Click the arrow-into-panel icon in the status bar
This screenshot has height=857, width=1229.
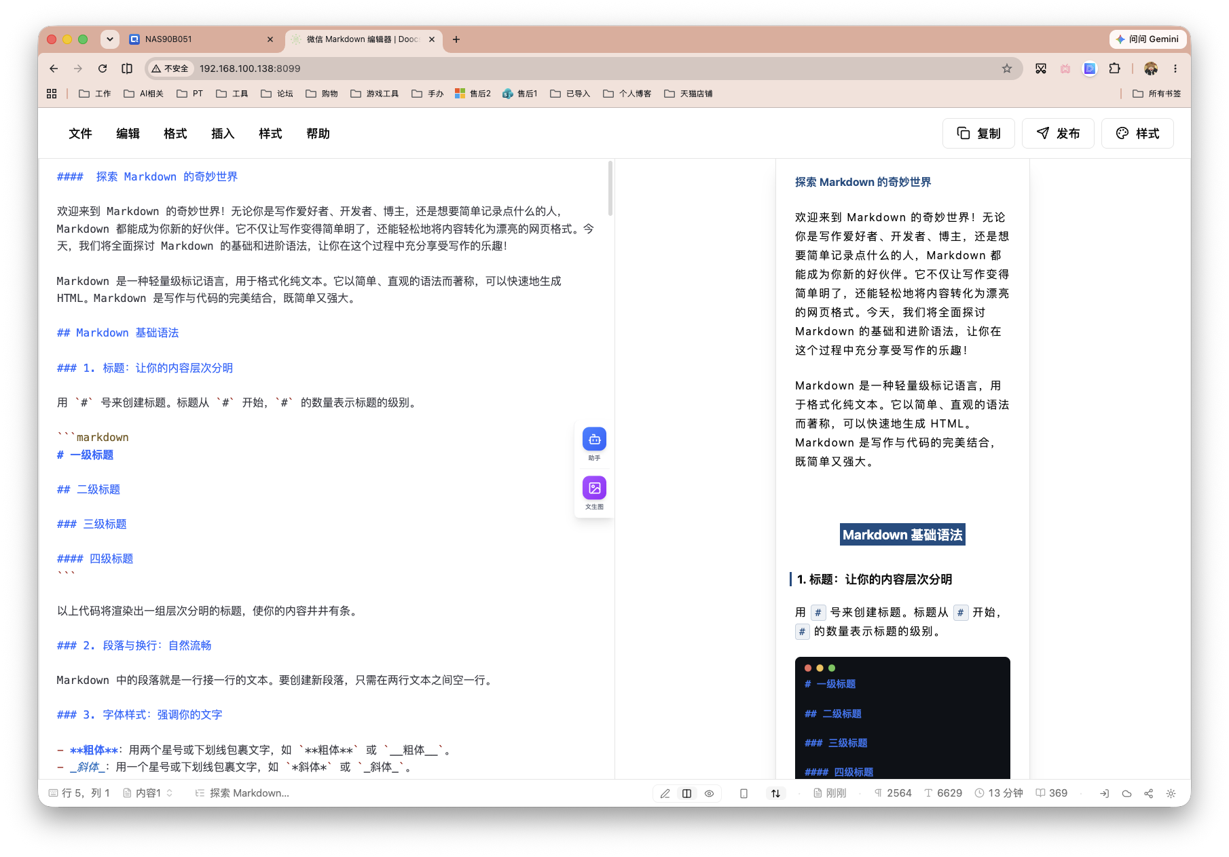[x=1104, y=793]
